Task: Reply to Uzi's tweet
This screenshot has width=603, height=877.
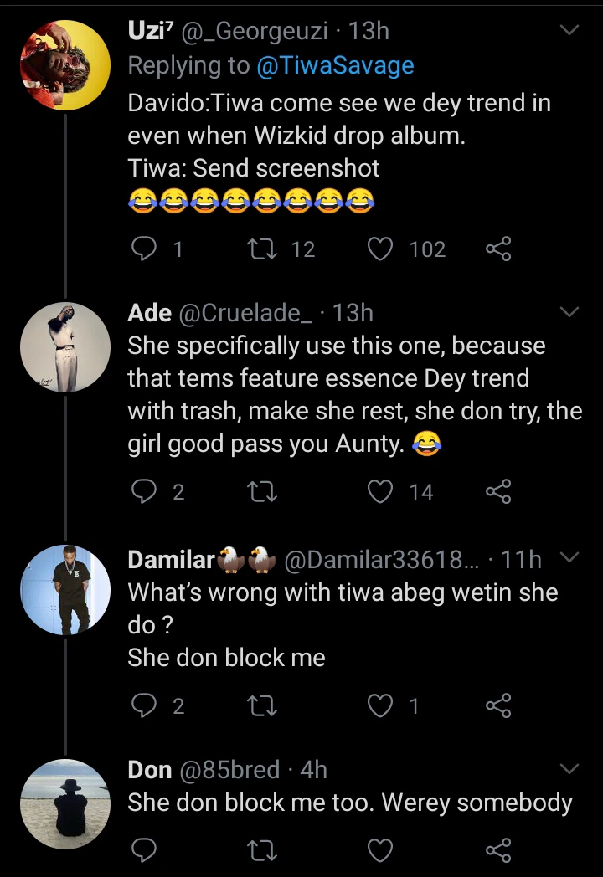Action: pyautogui.click(x=145, y=249)
